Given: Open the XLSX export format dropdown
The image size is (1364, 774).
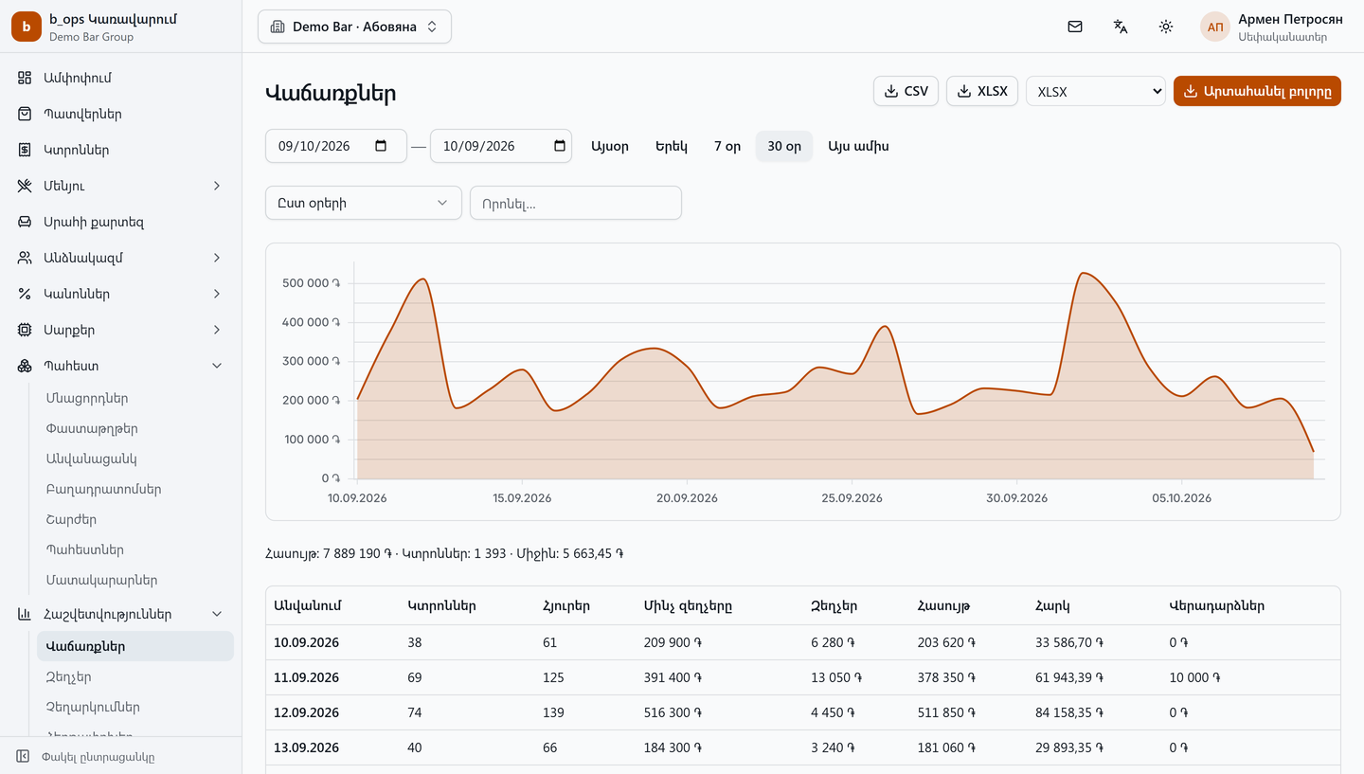Looking at the screenshot, I should coord(1096,91).
